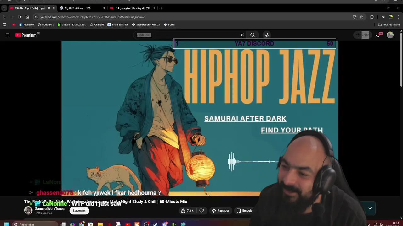Click the YouTube search magnifier button
This screenshot has height=226, width=403.
point(253,35)
